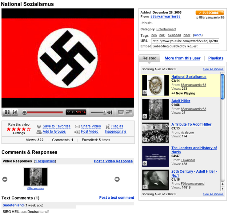Click the Add to Groups people icon

tap(39, 132)
